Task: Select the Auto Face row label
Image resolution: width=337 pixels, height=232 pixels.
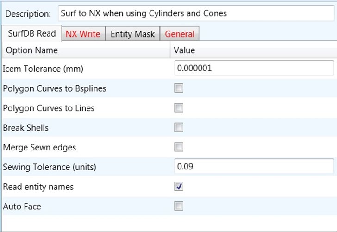Action: point(22,207)
